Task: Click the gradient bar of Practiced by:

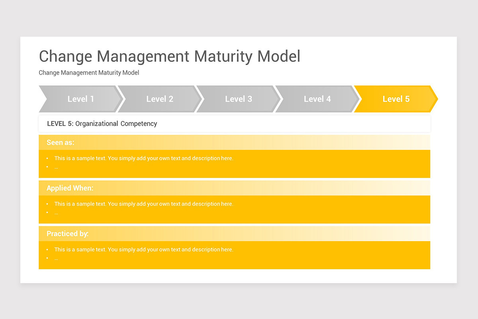Action: [279, 234]
